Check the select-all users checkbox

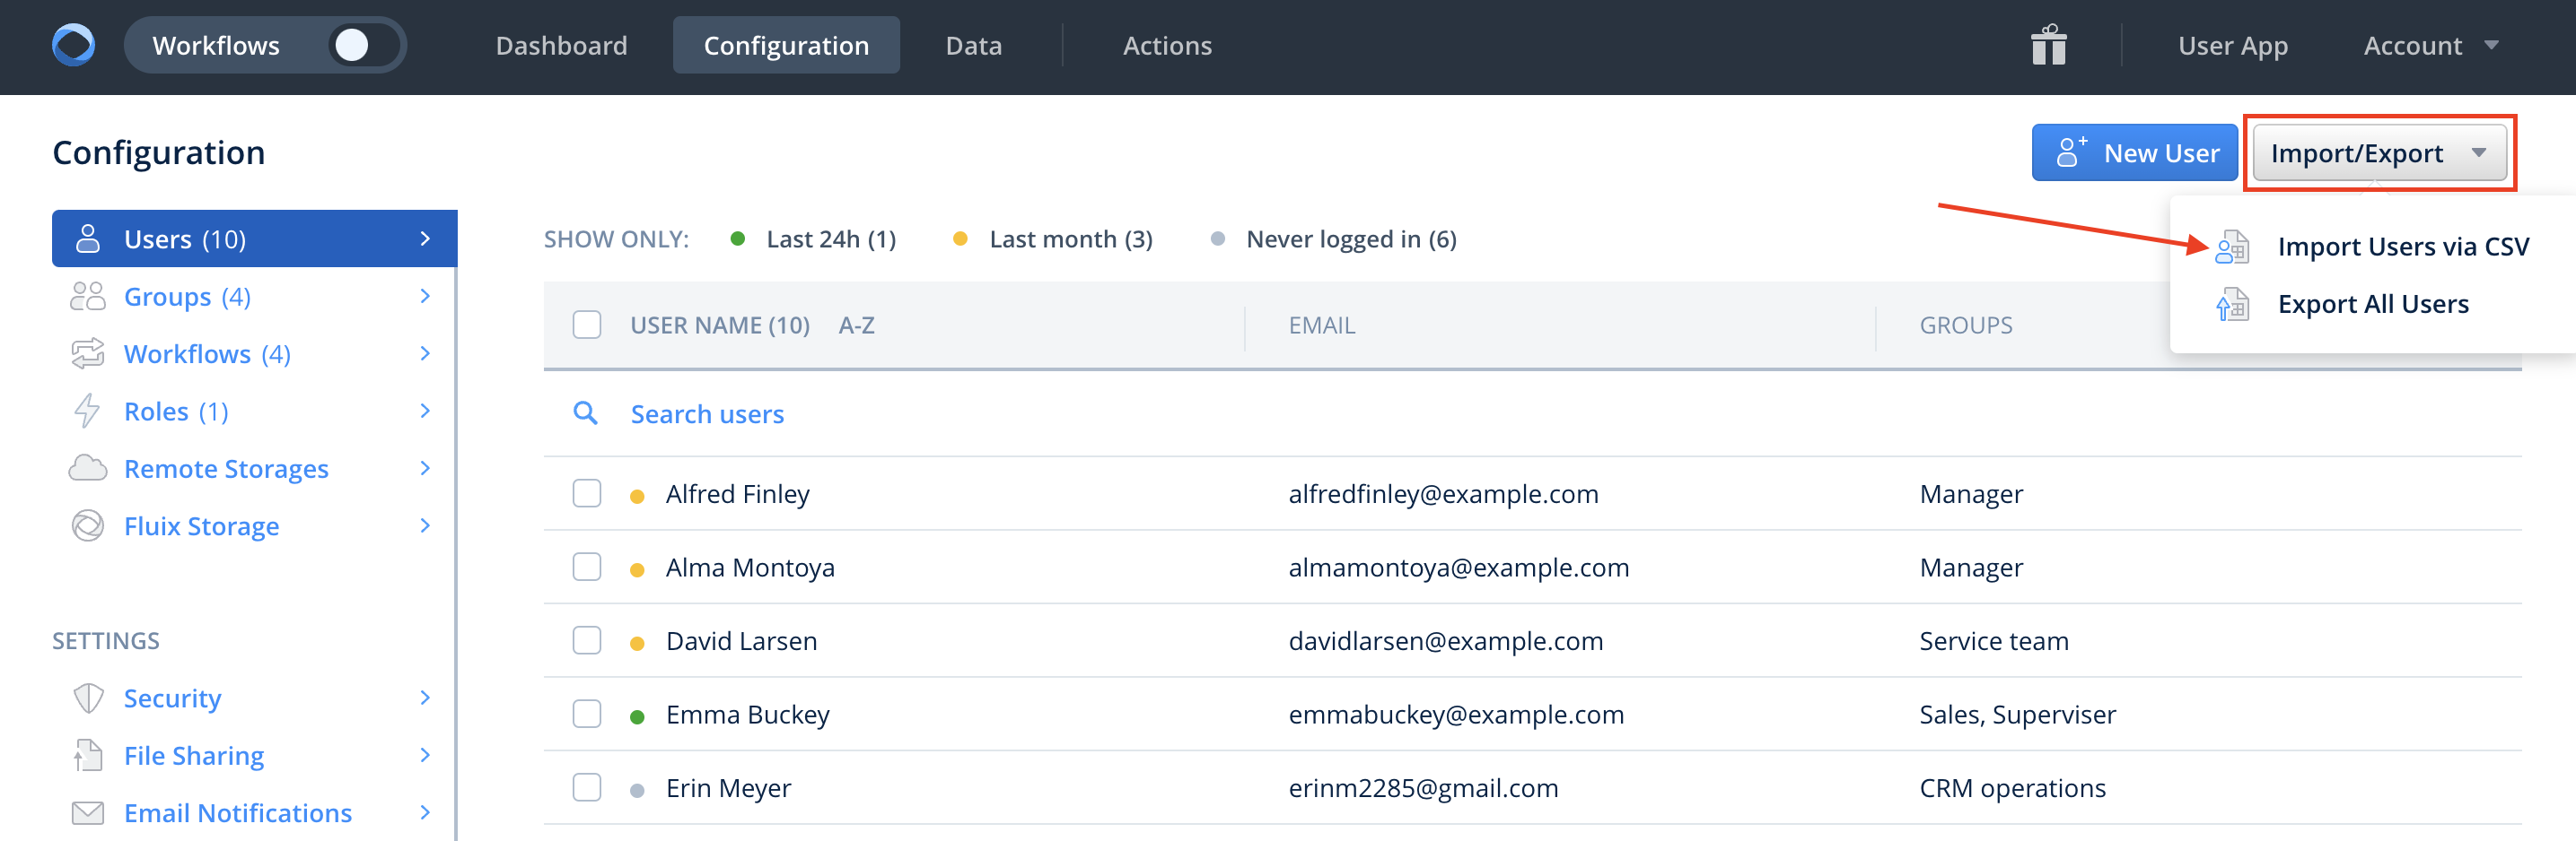click(x=587, y=325)
